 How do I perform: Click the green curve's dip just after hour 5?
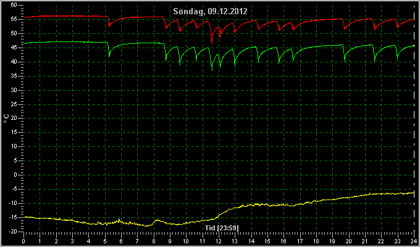tap(109, 56)
